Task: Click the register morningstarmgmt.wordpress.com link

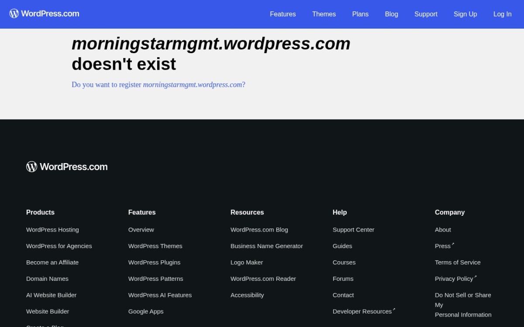Action: pos(159,85)
